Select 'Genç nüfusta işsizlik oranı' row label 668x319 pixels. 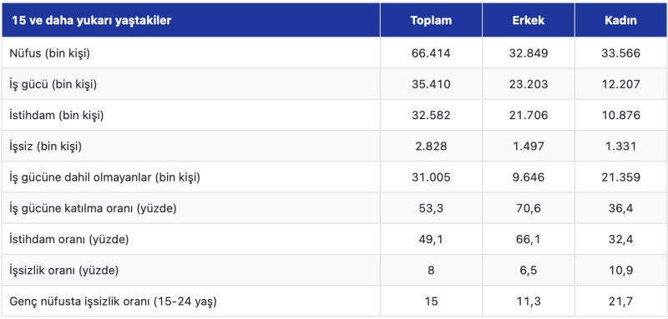[113, 302]
